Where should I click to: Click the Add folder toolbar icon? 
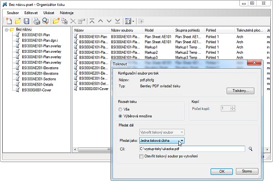[x=56, y=21]
